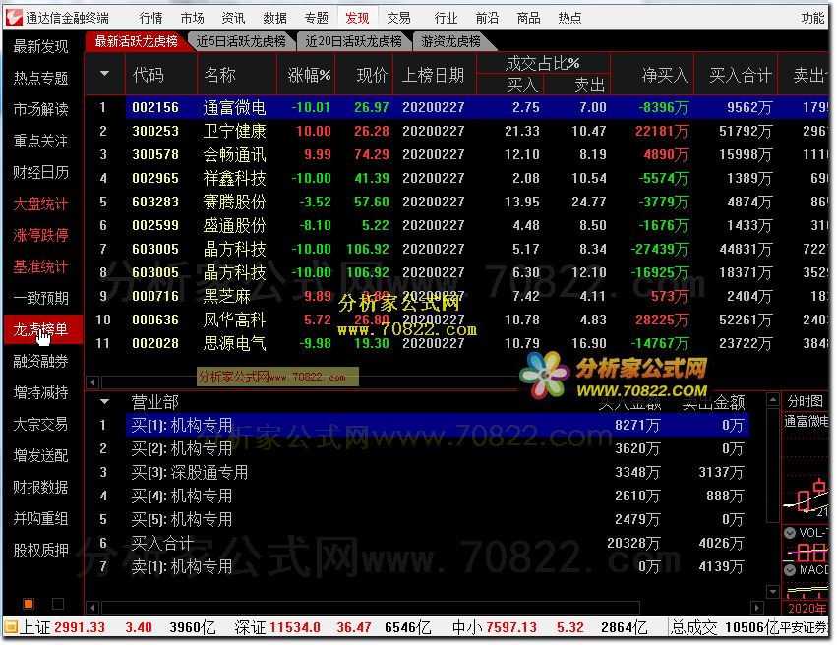Select the 祥鑫科技 stock row
Viewport: 837px width, 645px height.
[459, 178]
